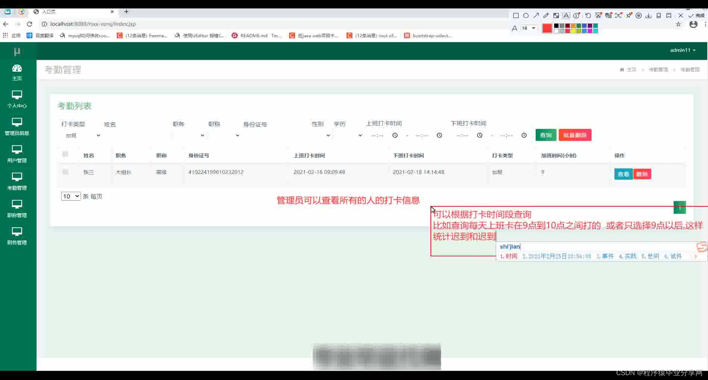Viewport: 708px width, 380px height.
Task: Open the bootstrap-select bookmark
Action: click(x=428, y=36)
